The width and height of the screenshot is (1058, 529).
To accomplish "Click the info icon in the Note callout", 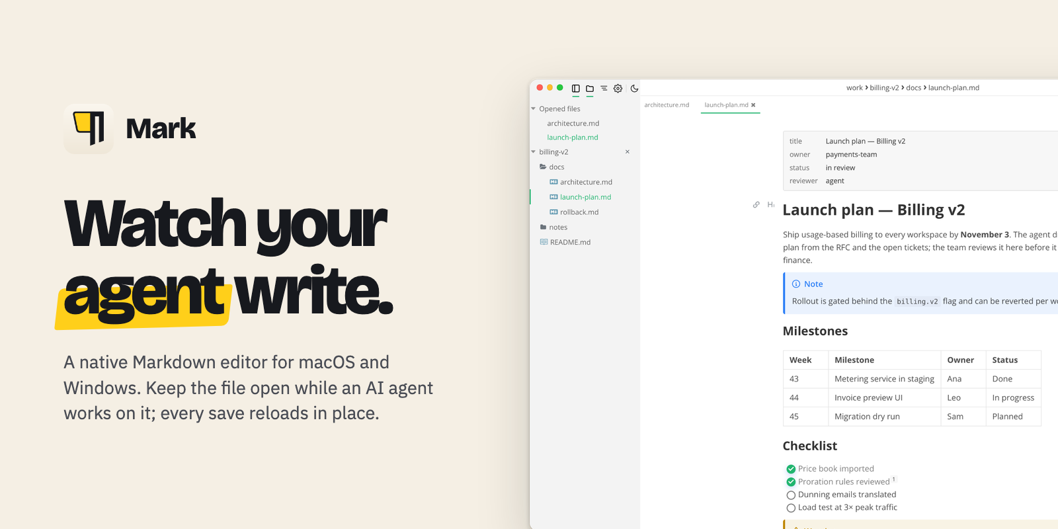I will click(x=796, y=284).
